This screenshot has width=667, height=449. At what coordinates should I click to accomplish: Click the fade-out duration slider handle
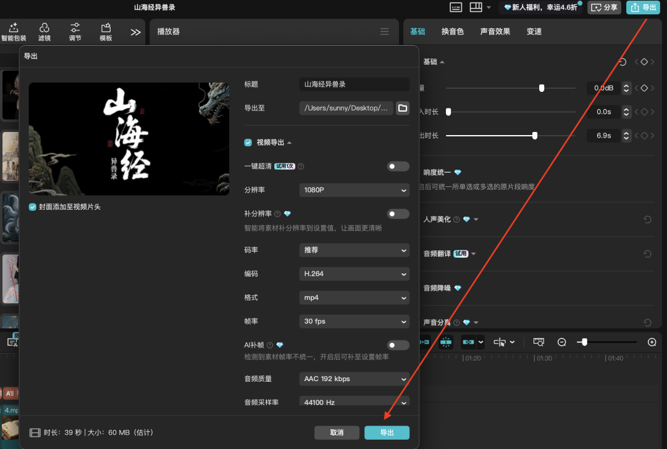point(535,136)
